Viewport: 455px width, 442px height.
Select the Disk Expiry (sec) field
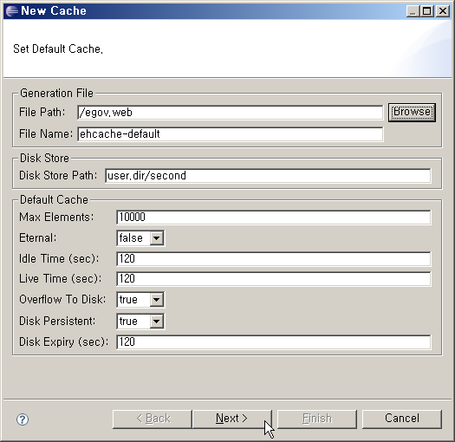274,342
